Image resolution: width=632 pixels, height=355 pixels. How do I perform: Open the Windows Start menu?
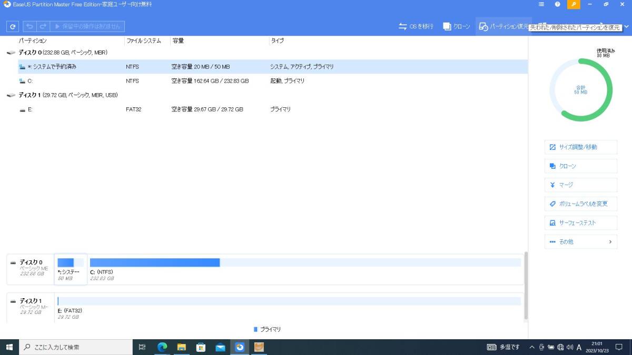(x=9, y=347)
